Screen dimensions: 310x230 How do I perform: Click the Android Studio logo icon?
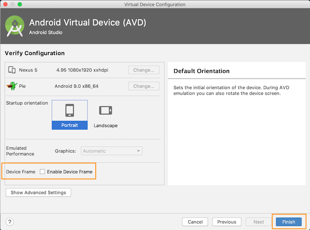tap(15, 26)
